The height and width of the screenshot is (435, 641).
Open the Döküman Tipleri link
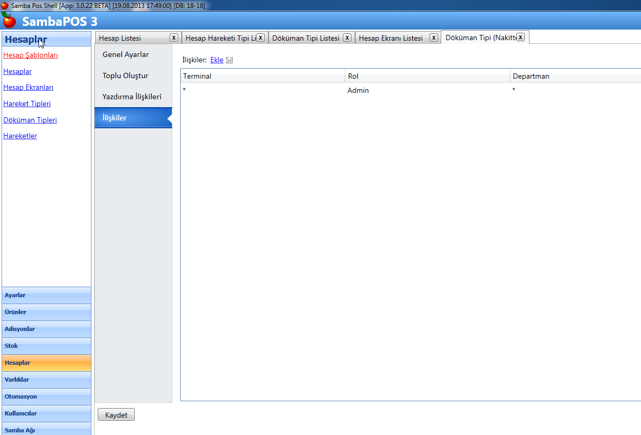coord(30,120)
